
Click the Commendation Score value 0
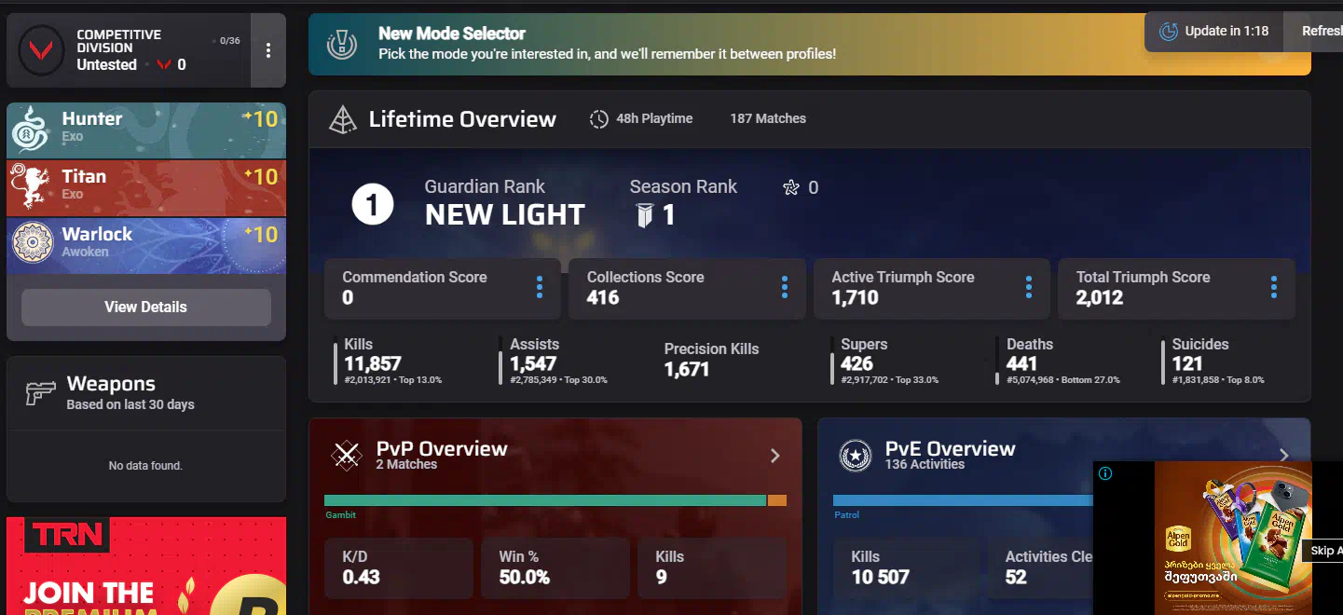[x=348, y=298]
